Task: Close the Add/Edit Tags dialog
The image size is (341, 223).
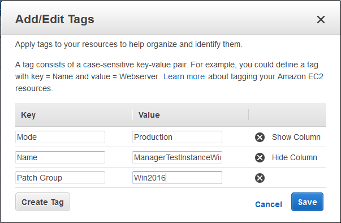Action: [321, 20]
